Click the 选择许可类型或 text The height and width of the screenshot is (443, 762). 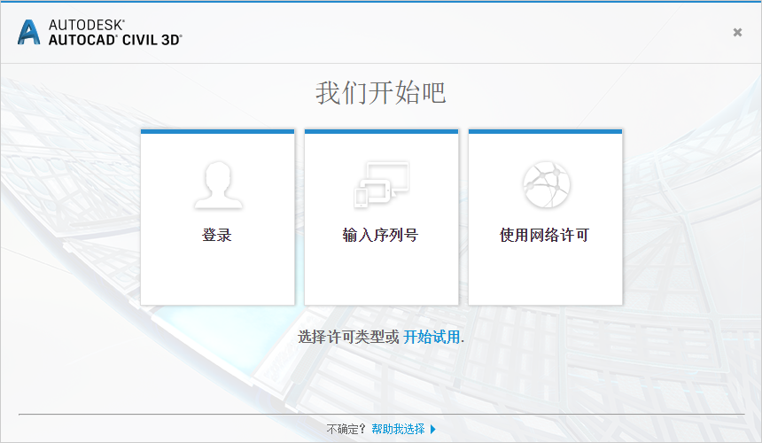(348, 337)
